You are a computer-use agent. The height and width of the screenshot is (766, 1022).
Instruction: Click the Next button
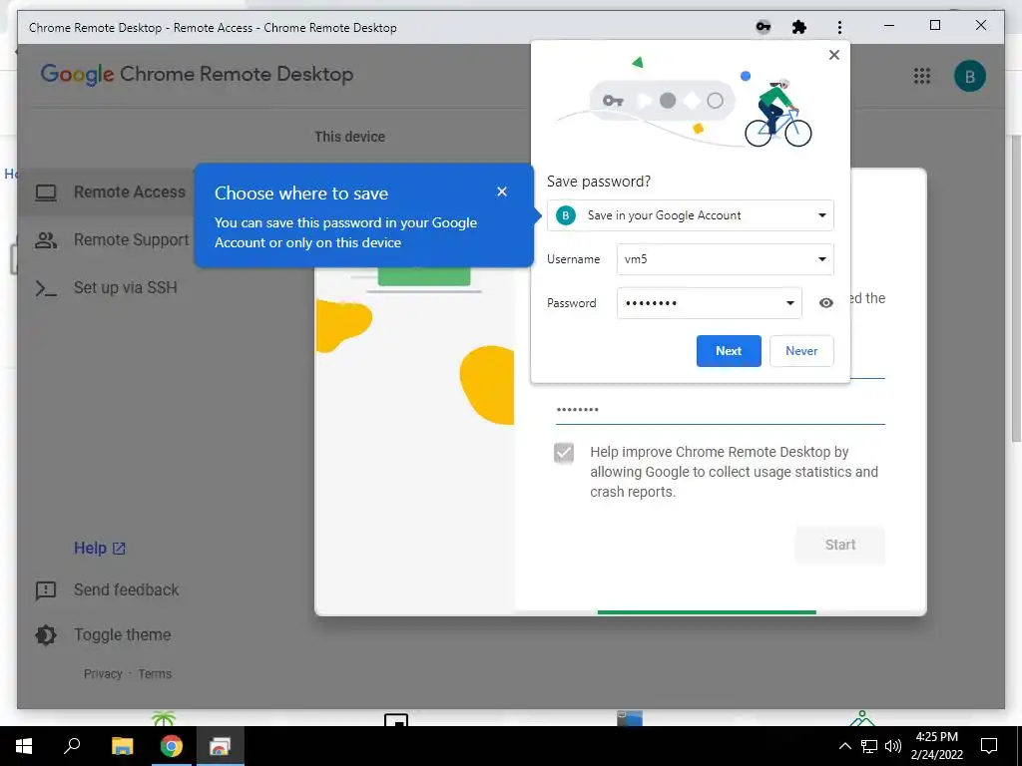point(729,351)
